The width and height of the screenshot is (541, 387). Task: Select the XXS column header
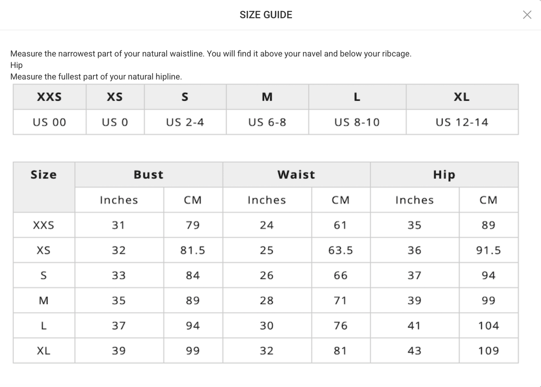49,97
